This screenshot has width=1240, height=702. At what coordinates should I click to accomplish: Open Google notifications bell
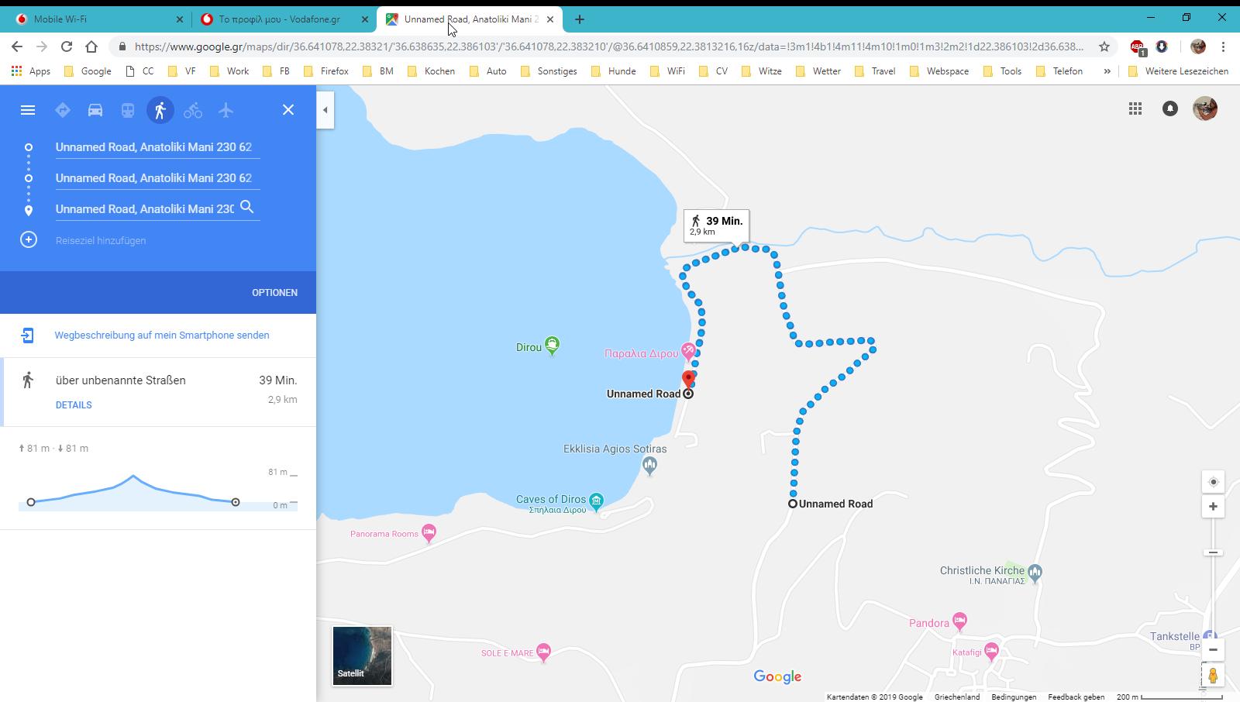(x=1170, y=109)
